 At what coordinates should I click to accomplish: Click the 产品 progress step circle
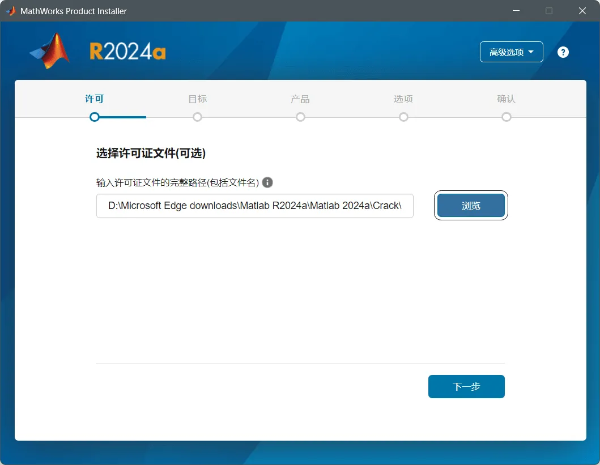(x=300, y=117)
